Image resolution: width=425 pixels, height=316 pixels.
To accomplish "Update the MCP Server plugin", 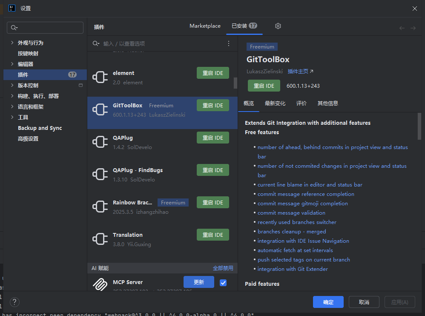I will click(199, 282).
